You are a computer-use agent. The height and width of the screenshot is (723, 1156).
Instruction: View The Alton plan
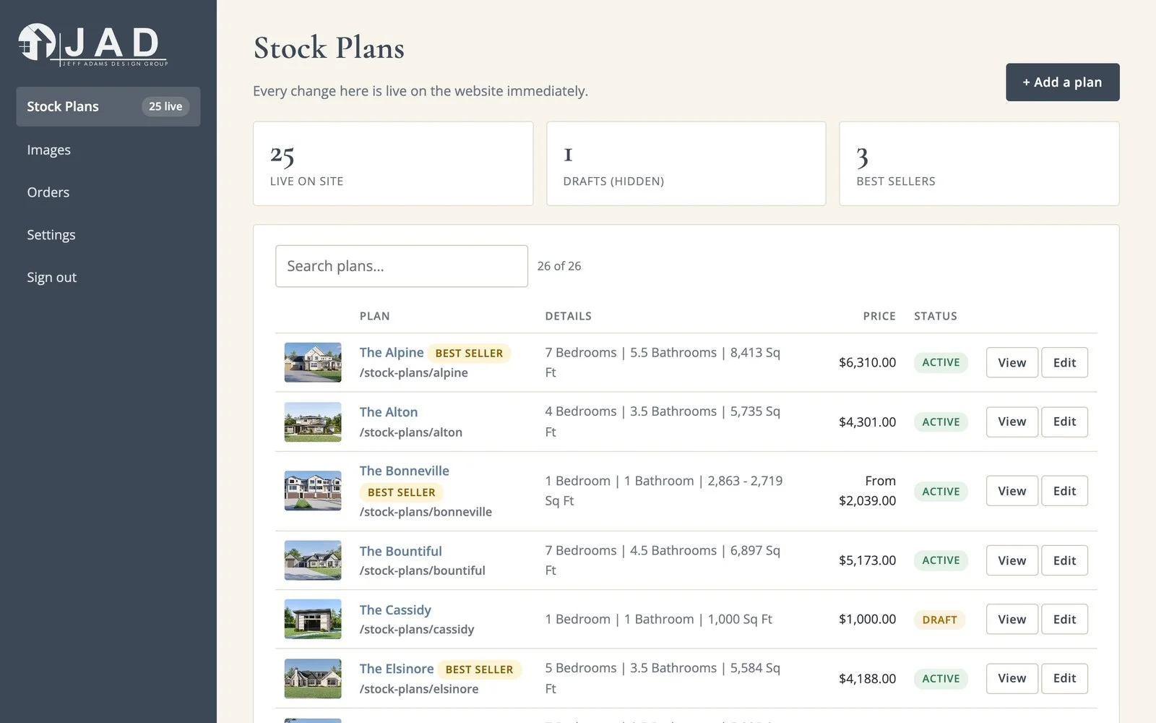[x=1011, y=422]
